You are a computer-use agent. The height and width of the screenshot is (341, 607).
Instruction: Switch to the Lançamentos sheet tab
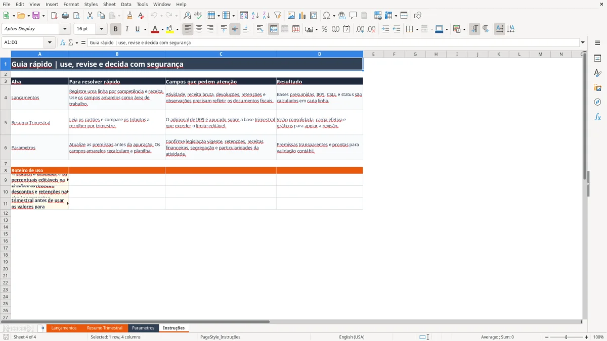click(x=64, y=328)
